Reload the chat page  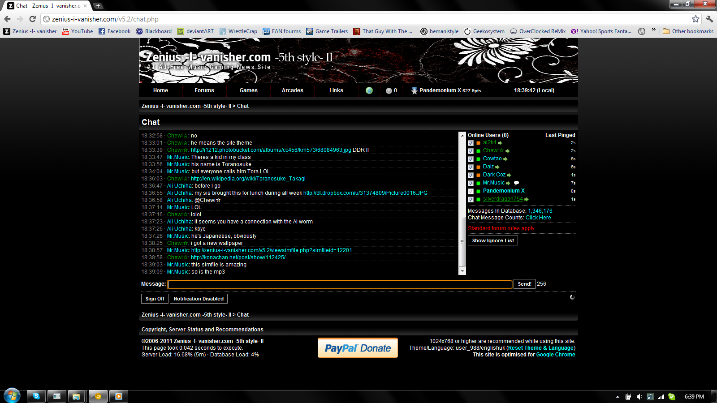click(x=32, y=19)
